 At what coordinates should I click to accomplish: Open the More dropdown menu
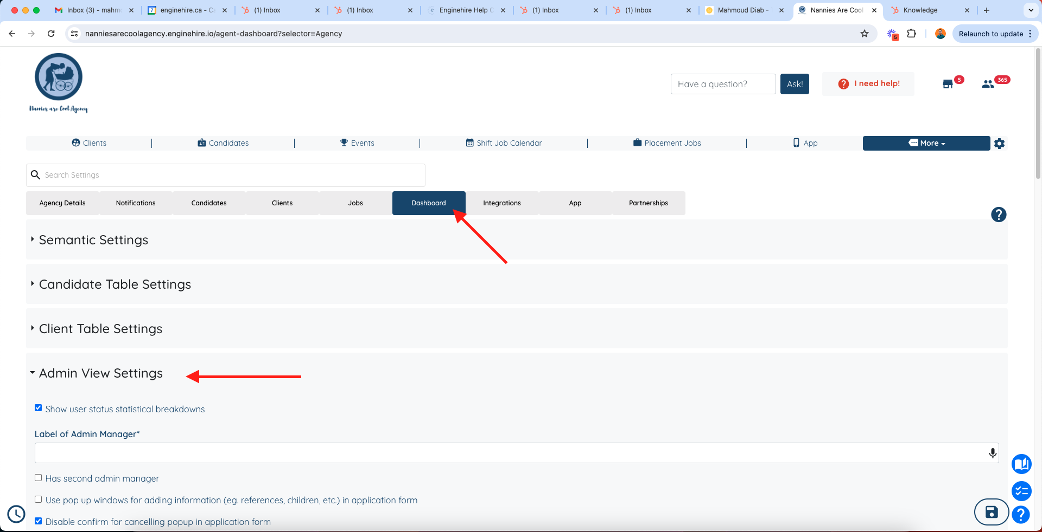tap(926, 143)
